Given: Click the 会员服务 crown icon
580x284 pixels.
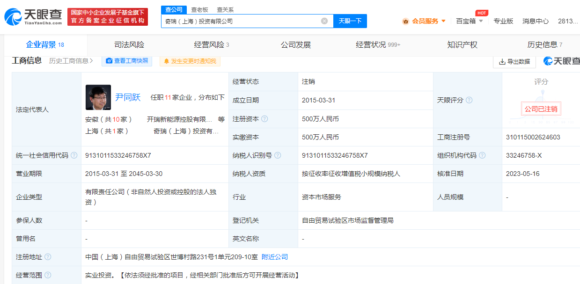Looking at the screenshot, I should [406, 21].
